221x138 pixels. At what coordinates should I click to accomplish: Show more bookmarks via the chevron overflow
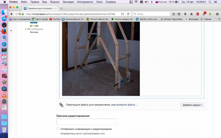click(x=219, y=19)
